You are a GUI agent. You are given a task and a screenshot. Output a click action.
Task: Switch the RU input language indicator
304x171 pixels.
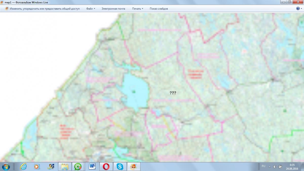263,166
